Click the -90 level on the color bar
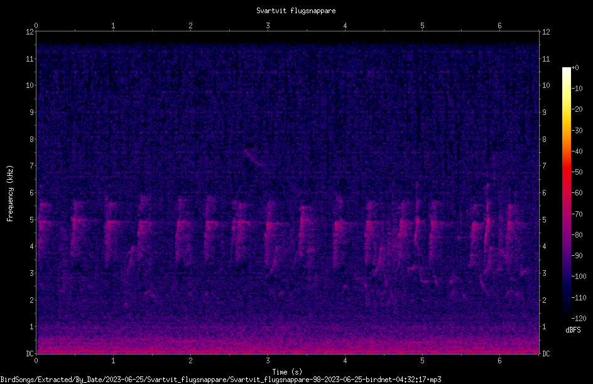The height and width of the screenshot is (384, 593). [x=577, y=256]
